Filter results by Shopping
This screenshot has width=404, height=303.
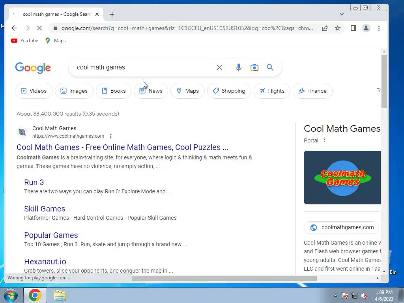click(x=229, y=91)
